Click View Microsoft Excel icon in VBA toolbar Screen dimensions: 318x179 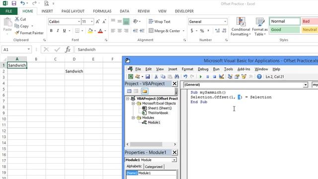pos(131,77)
